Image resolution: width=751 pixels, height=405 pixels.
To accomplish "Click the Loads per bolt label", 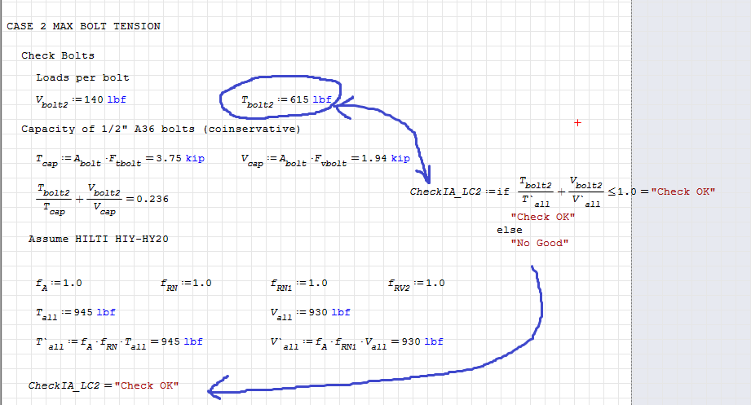I will click(x=82, y=77).
